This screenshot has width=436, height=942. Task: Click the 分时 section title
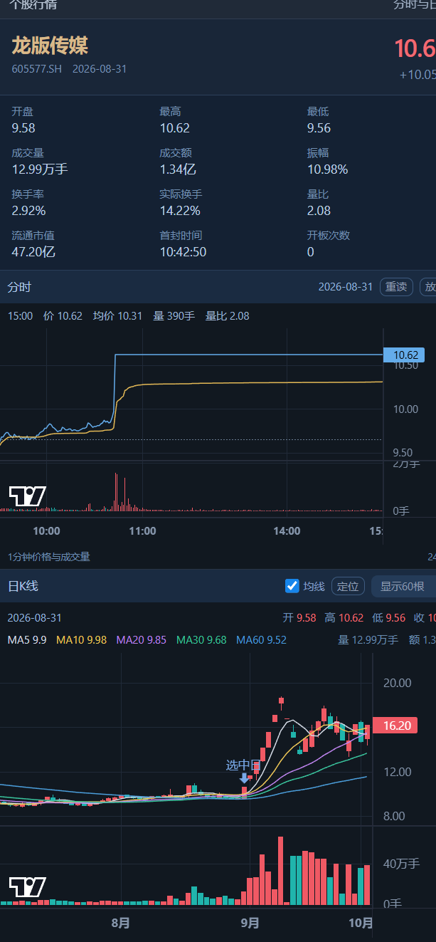(19, 287)
